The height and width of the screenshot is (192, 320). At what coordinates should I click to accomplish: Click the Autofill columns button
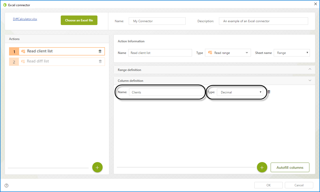(290, 167)
